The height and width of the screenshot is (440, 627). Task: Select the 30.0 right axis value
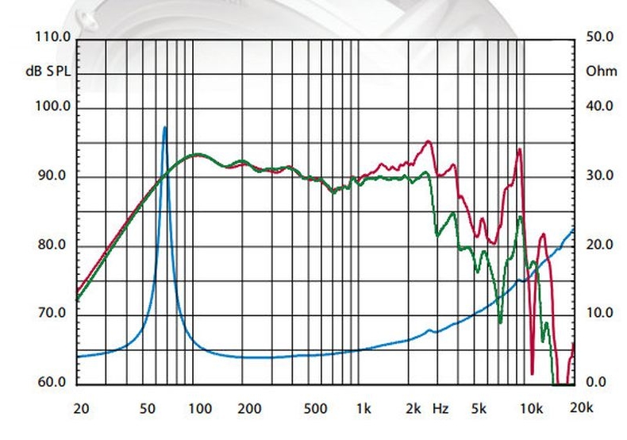[x=600, y=176]
